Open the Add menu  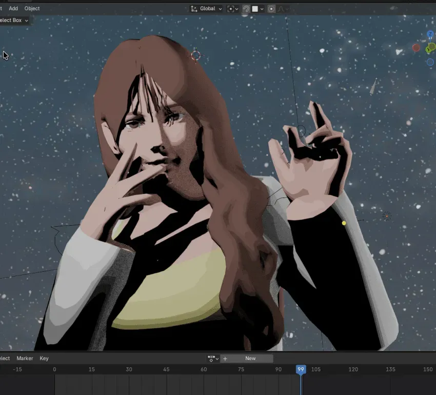[x=13, y=8]
